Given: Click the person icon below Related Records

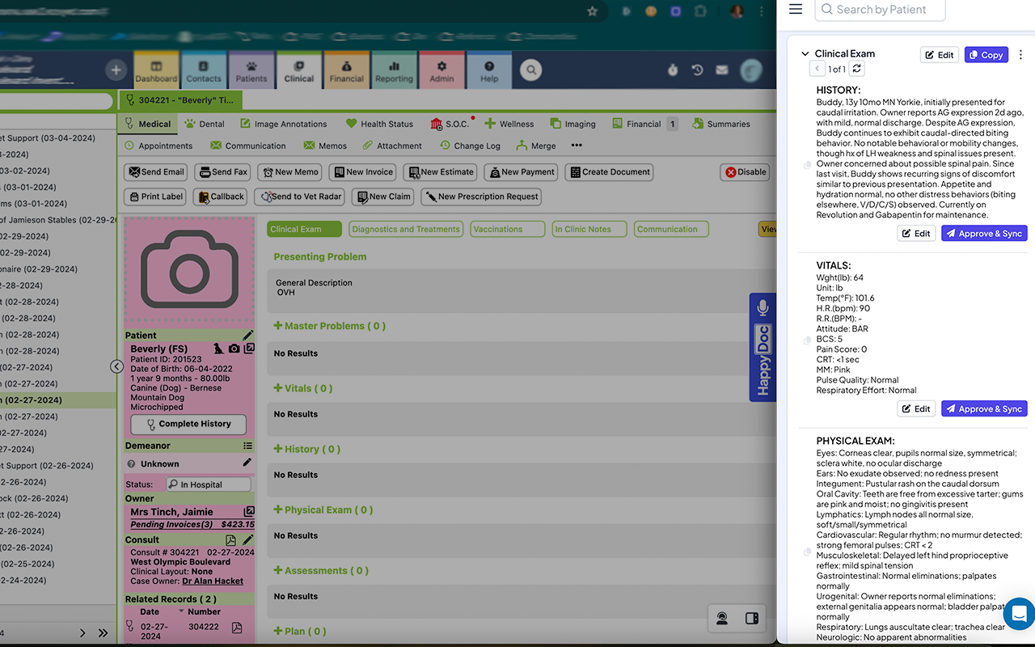Looking at the screenshot, I should coord(721,618).
